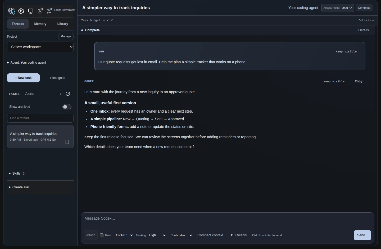Open the Tools: slim dropdown

[182, 235]
